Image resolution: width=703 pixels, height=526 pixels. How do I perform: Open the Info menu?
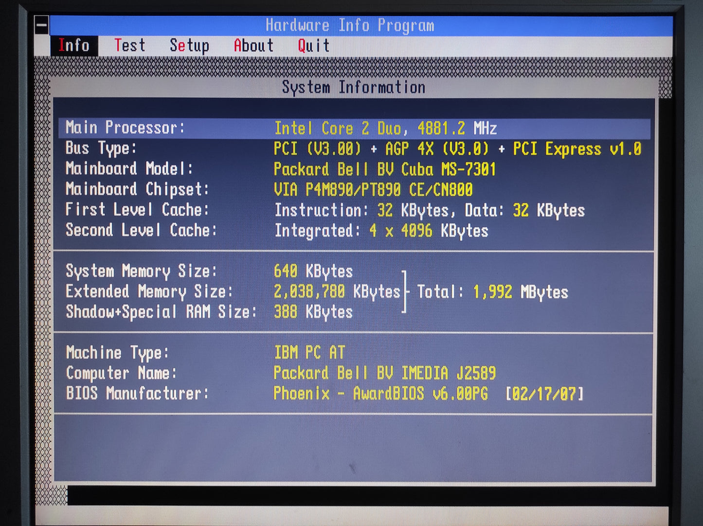point(73,45)
